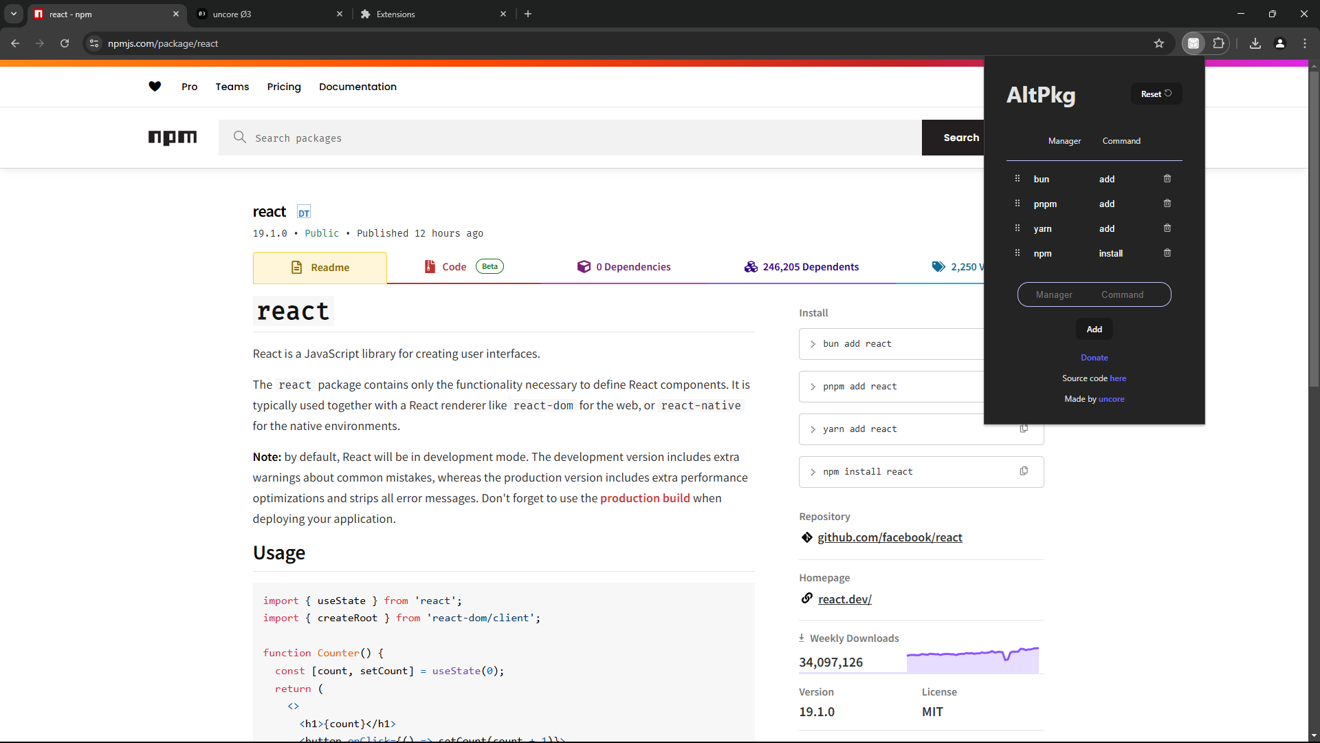Delete the bun row in AltPkg
The height and width of the screenshot is (743, 1320).
[x=1167, y=179]
